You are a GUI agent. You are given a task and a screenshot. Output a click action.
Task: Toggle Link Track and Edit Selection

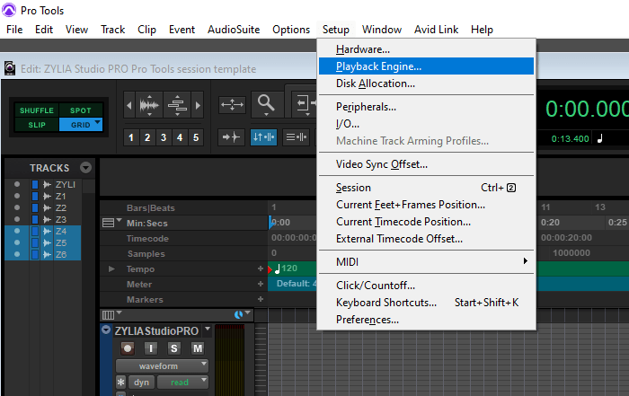pos(296,137)
